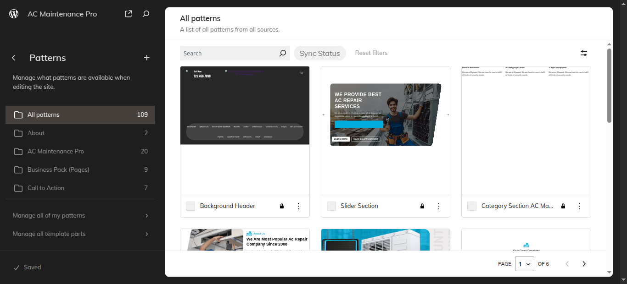Open the Category Section pattern preview
Viewport: 627px width, 284px height.
(x=526, y=131)
